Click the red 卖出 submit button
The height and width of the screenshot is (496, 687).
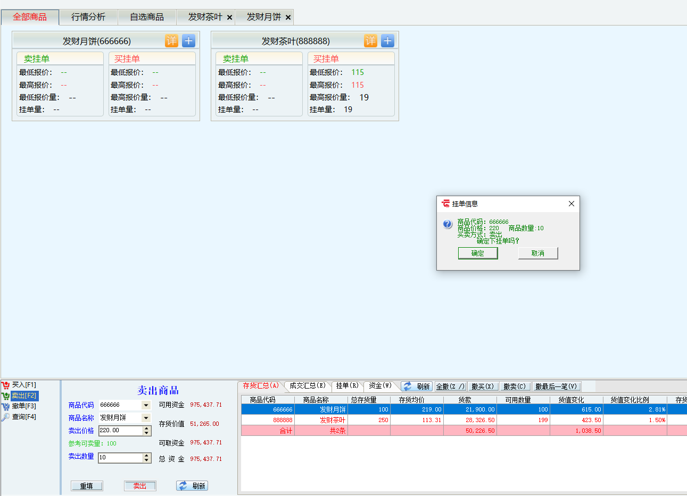[140, 486]
